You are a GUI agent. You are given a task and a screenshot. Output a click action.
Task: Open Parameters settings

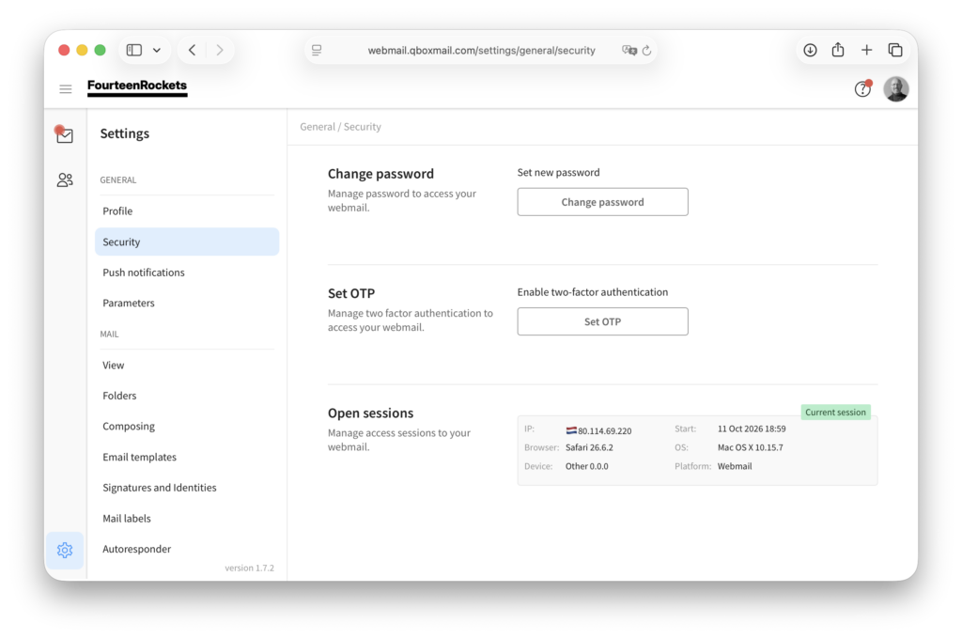point(187,304)
